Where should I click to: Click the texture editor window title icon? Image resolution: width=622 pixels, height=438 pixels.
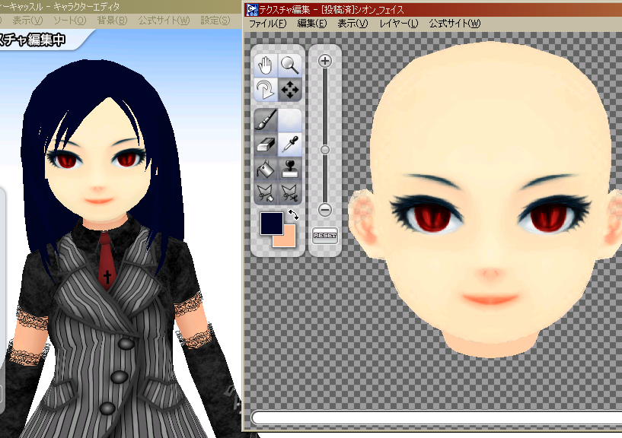[251, 10]
